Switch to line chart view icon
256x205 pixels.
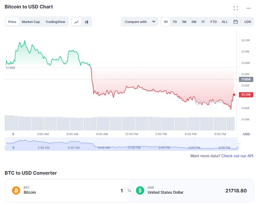coord(77,22)
